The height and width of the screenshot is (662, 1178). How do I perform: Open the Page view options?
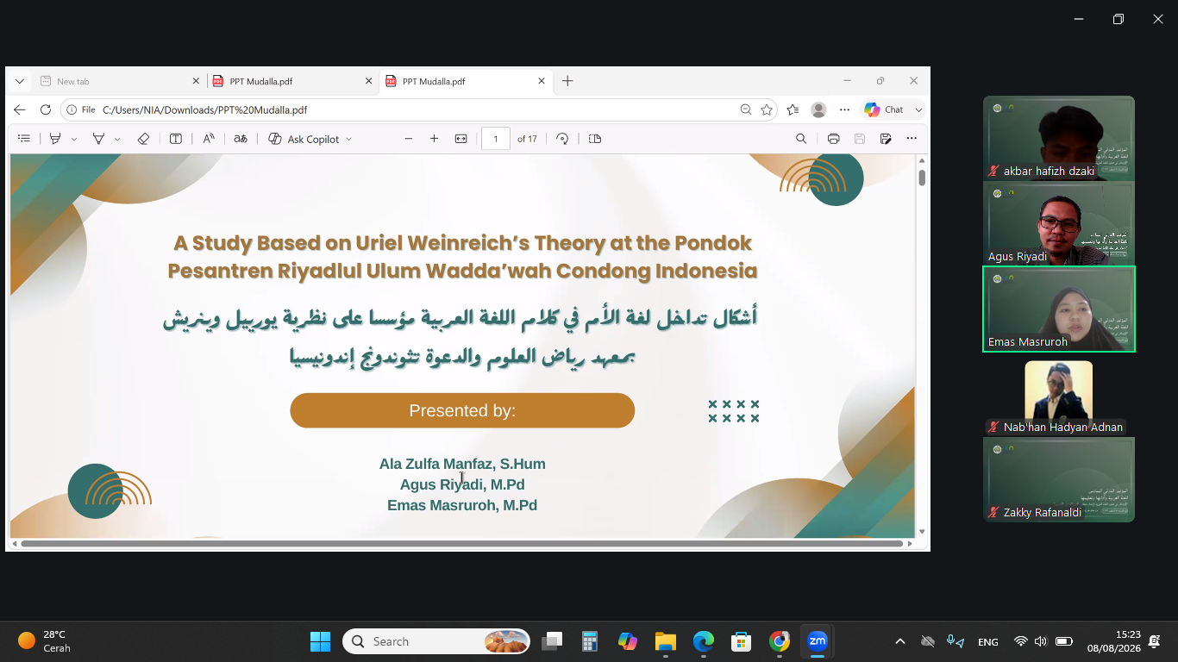click(595, 139)
